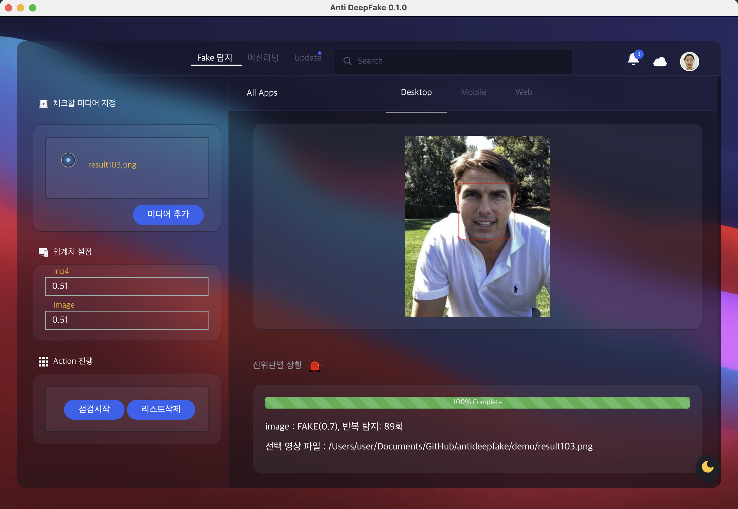Open the notification bell with badge 3
The image size is (738, 509).
click(x=633, y=60)
